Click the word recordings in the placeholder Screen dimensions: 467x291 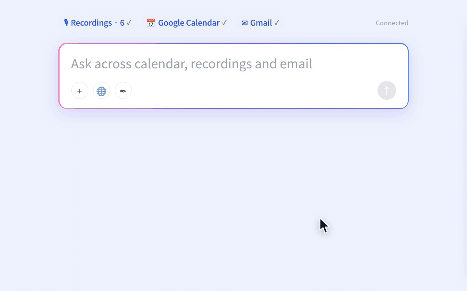click(x=221, y=64)
